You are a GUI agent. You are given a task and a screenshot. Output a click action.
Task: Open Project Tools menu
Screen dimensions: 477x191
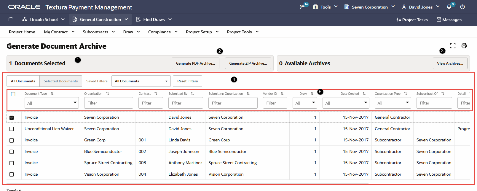(x=243, y=32)
